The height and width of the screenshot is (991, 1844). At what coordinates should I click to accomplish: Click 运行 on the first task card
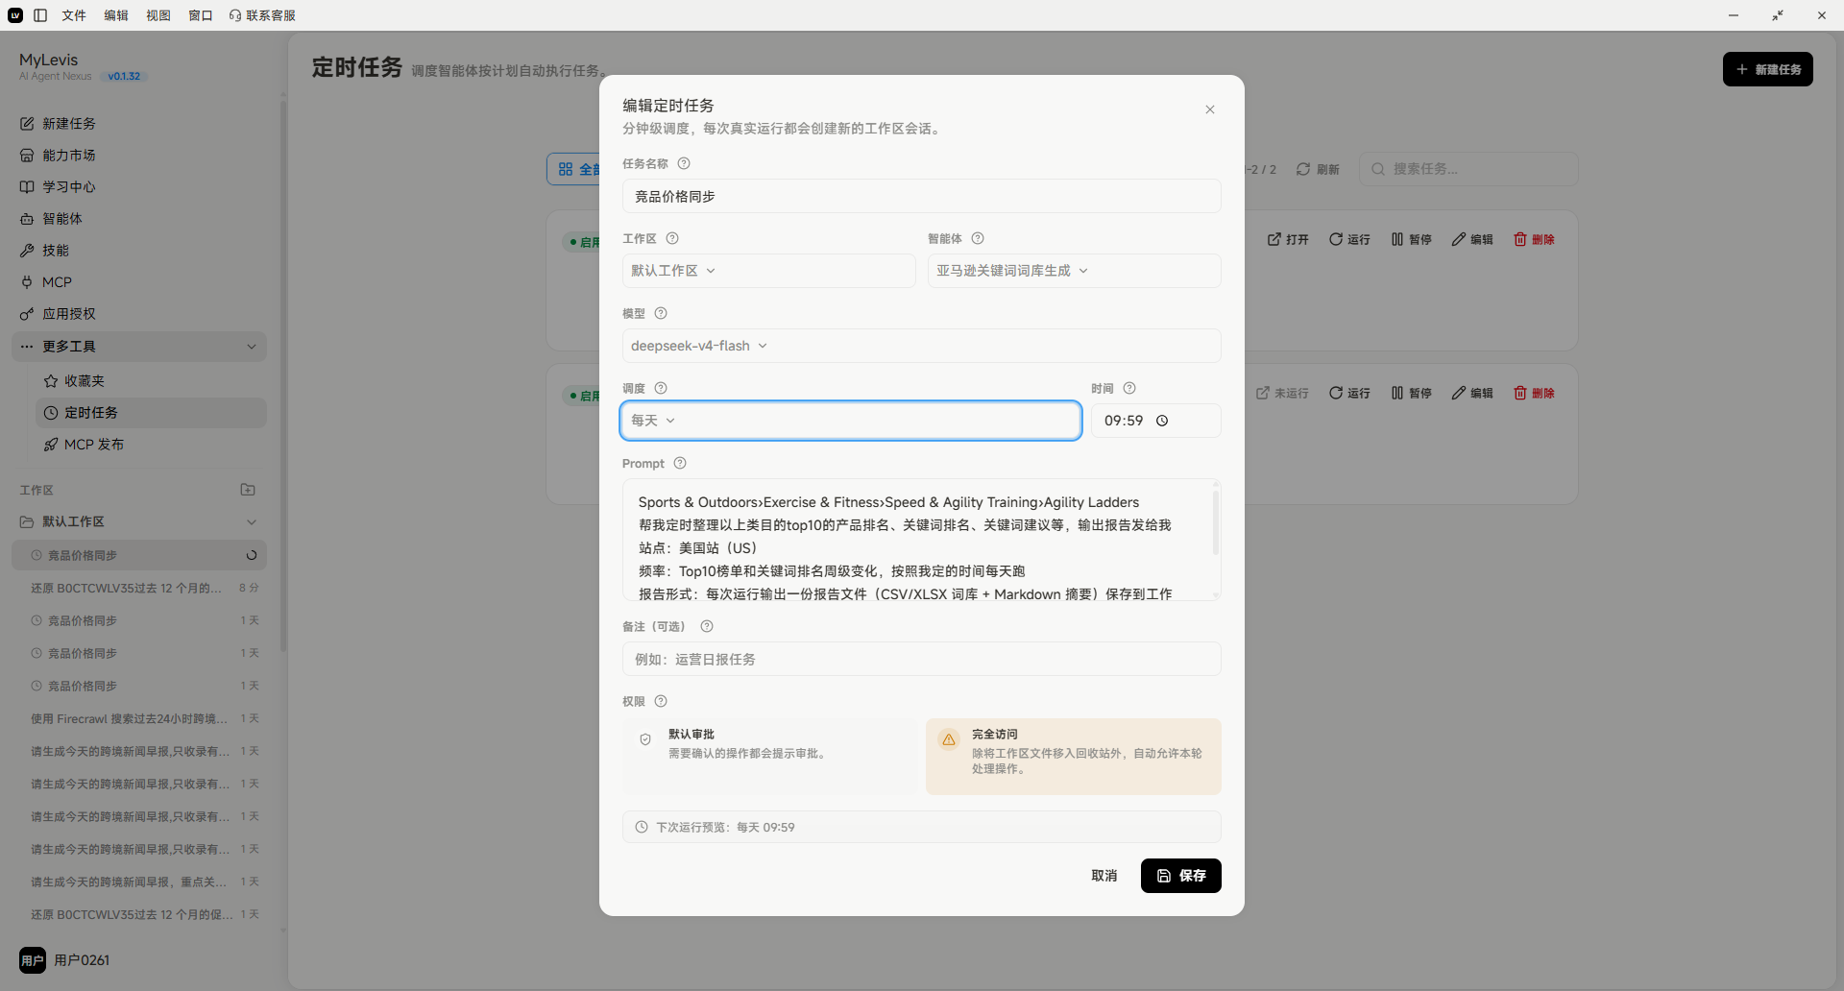coord(1349,239)
